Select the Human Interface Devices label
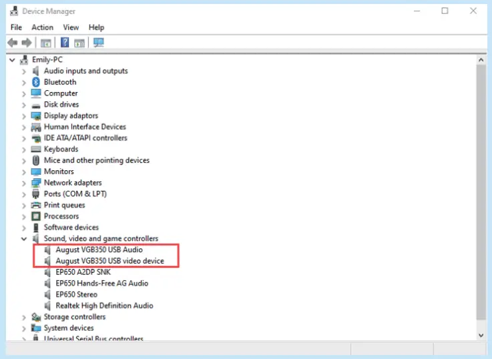This screenshot has height=359, width=492. point(85,127)
